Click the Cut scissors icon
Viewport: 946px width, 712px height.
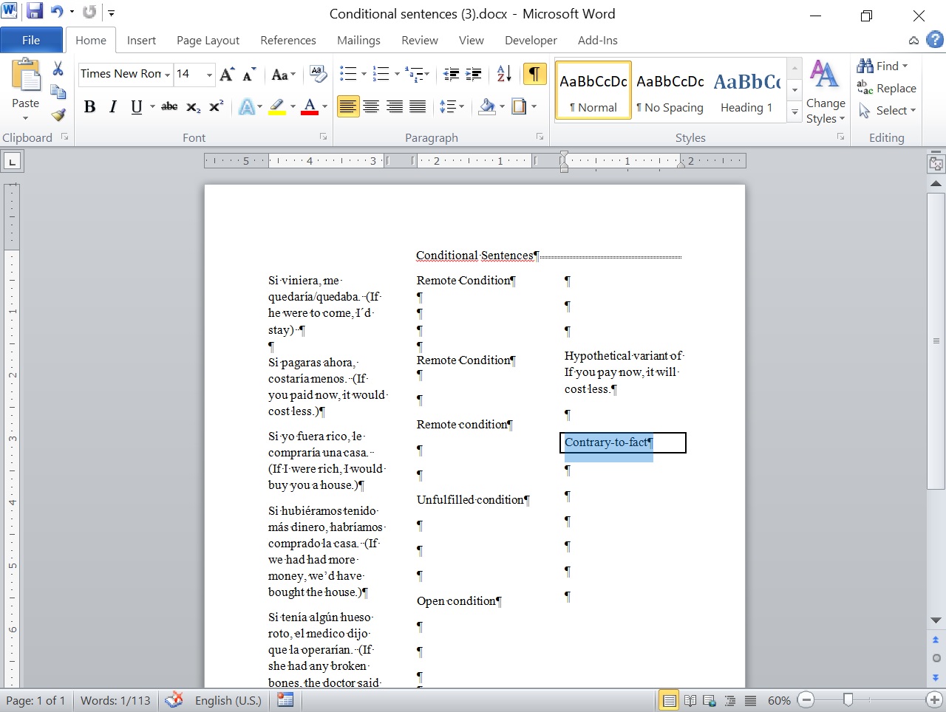58,69
